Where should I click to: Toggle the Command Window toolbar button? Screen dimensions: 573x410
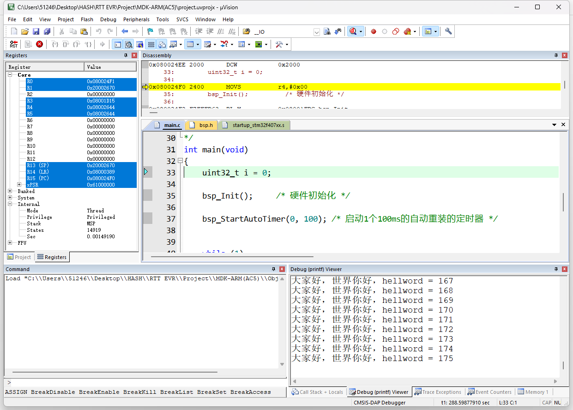point(118,44)
